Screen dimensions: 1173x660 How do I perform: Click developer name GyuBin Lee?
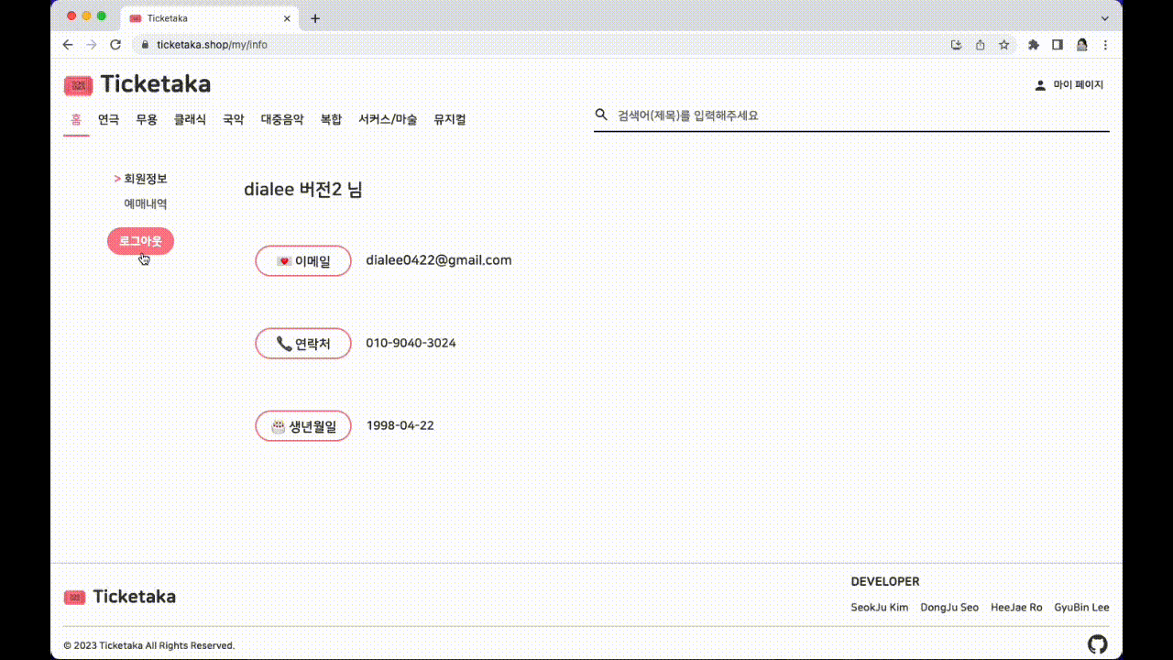[1081, 608]
